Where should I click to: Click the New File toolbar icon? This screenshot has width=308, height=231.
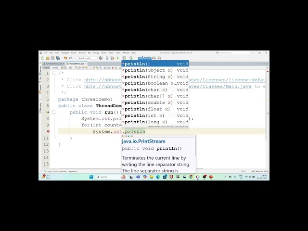(43, 58)
